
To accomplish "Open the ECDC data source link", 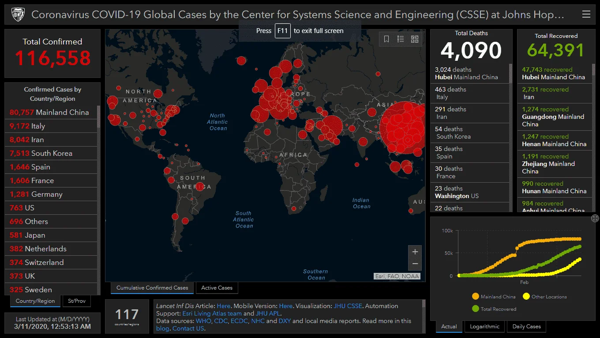I will (x=239, y=321).
